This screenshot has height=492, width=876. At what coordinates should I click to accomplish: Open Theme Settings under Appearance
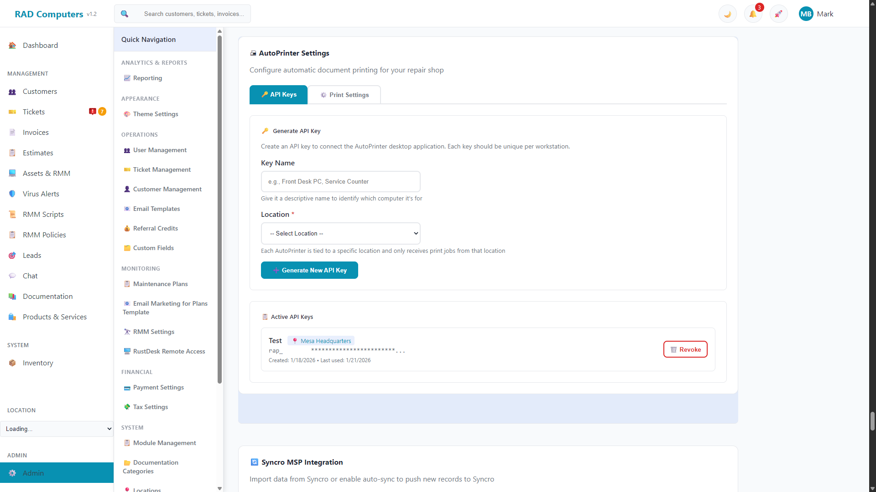156,114
